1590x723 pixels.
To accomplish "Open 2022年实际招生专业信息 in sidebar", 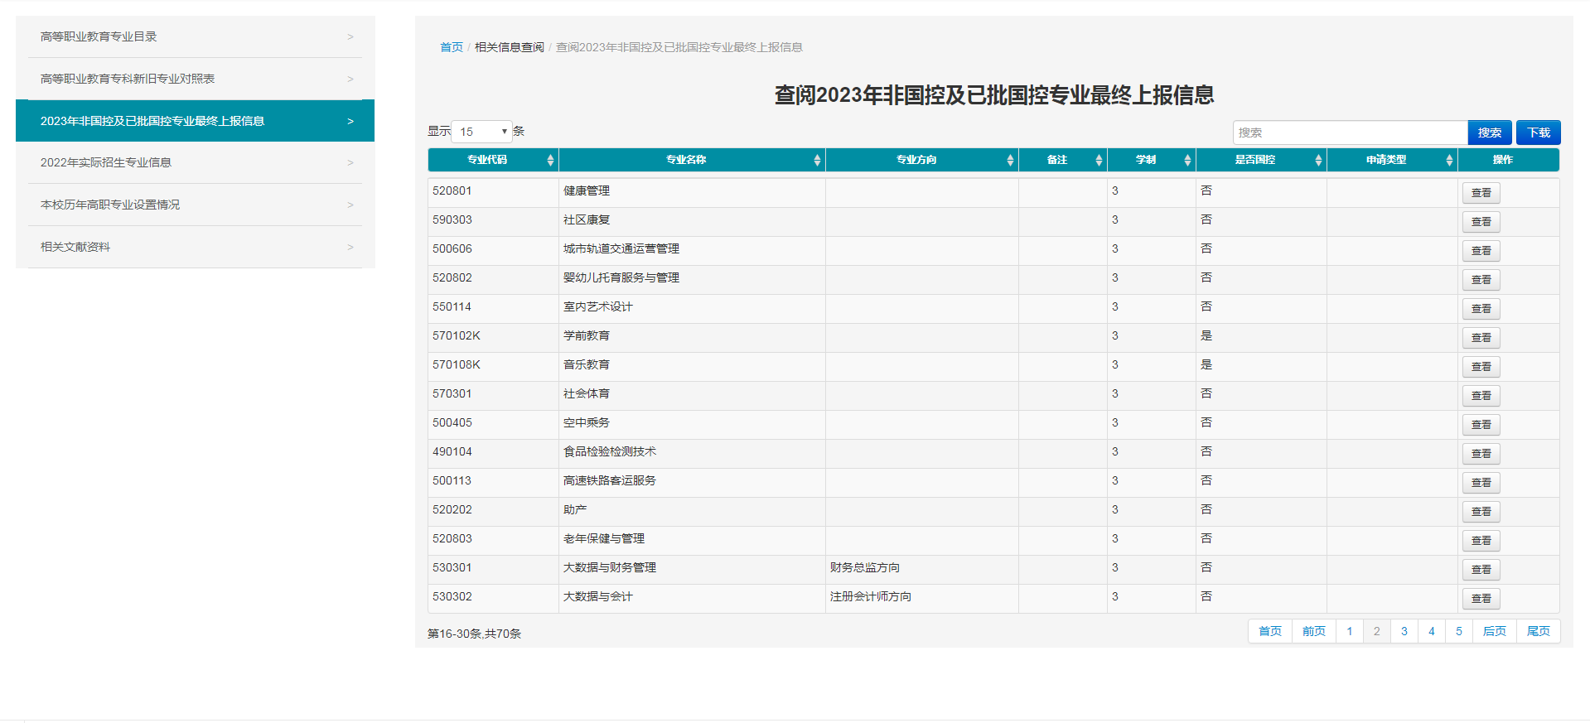I will pyautogui.click(x=196, y=162).
